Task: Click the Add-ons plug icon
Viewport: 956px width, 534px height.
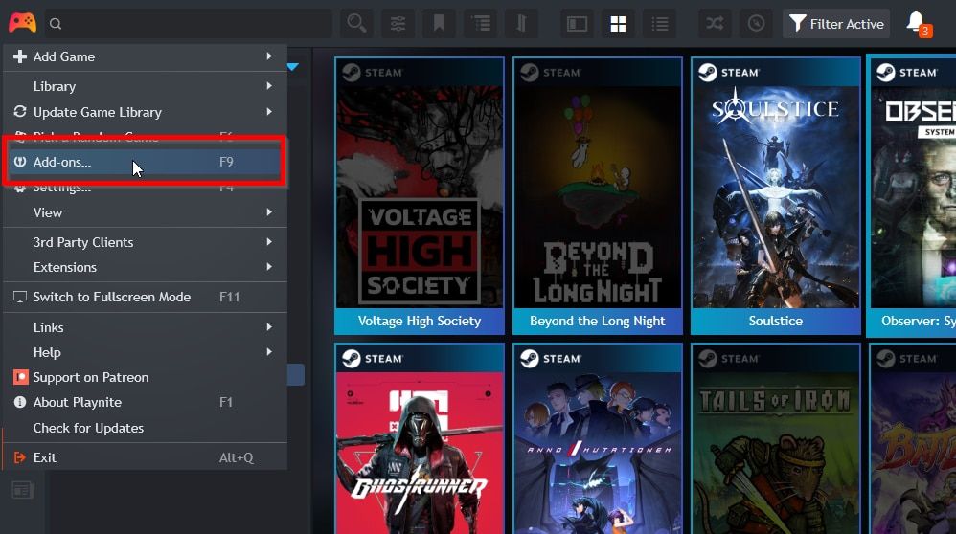Action: pos(20,162)
